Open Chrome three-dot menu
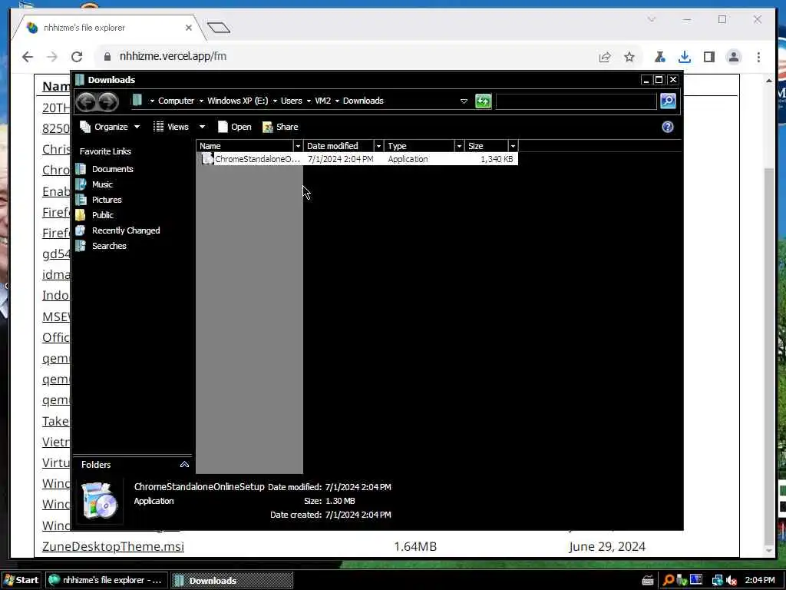 pyautogui.click(x=758, y=57)
